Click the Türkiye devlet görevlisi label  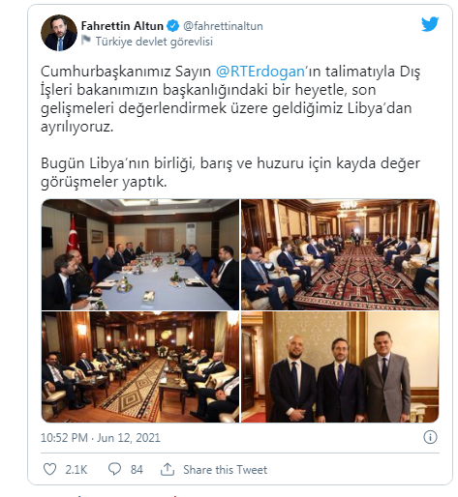point(154,42)
